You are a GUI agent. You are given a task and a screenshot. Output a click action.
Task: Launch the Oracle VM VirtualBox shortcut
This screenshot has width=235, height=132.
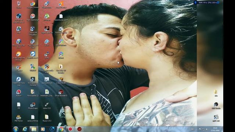[x=33, y=31]
